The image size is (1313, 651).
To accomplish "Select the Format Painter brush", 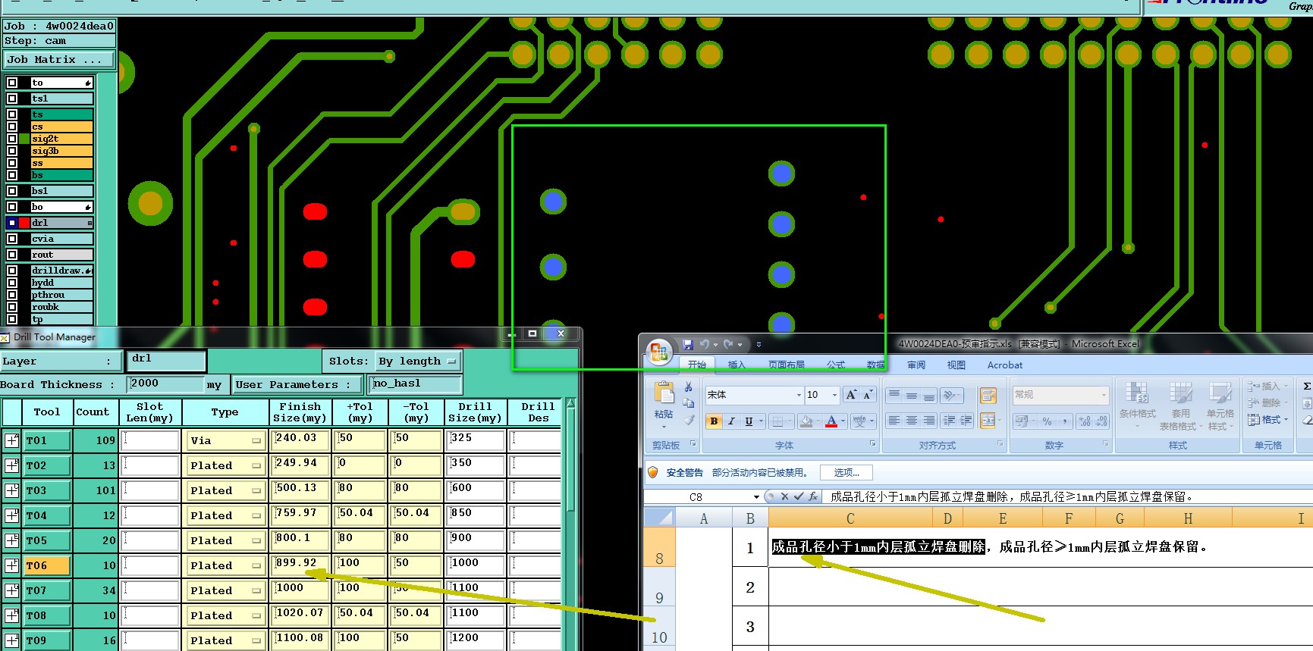I will coord(689,420).
